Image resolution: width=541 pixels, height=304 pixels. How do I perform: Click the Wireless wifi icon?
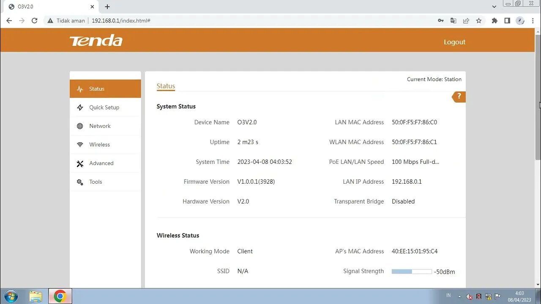pos(80,145)
